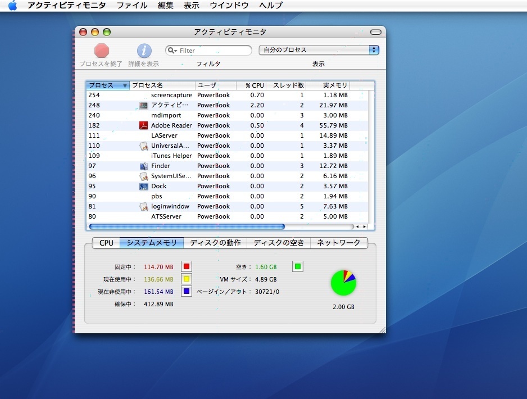Image resolution: width=527 pixels, height=399 pixels.
Task: Click the Activity Monitor process icon in list
Action: (x=143, y=105)
